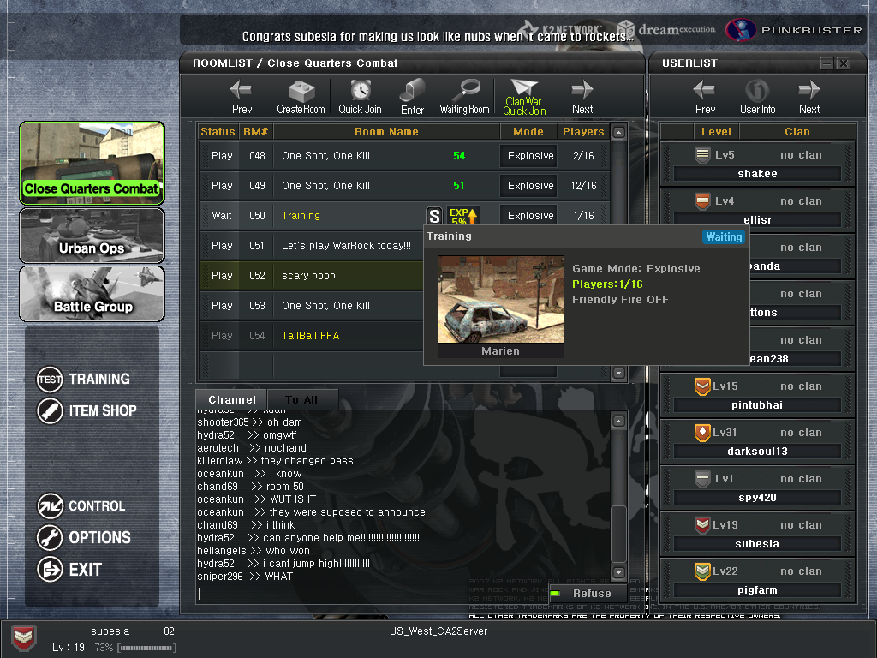The height and width of the screenshot is (658, 877).
Task: Click subesia rank emblem in status bar
Action: coord(23,638)
